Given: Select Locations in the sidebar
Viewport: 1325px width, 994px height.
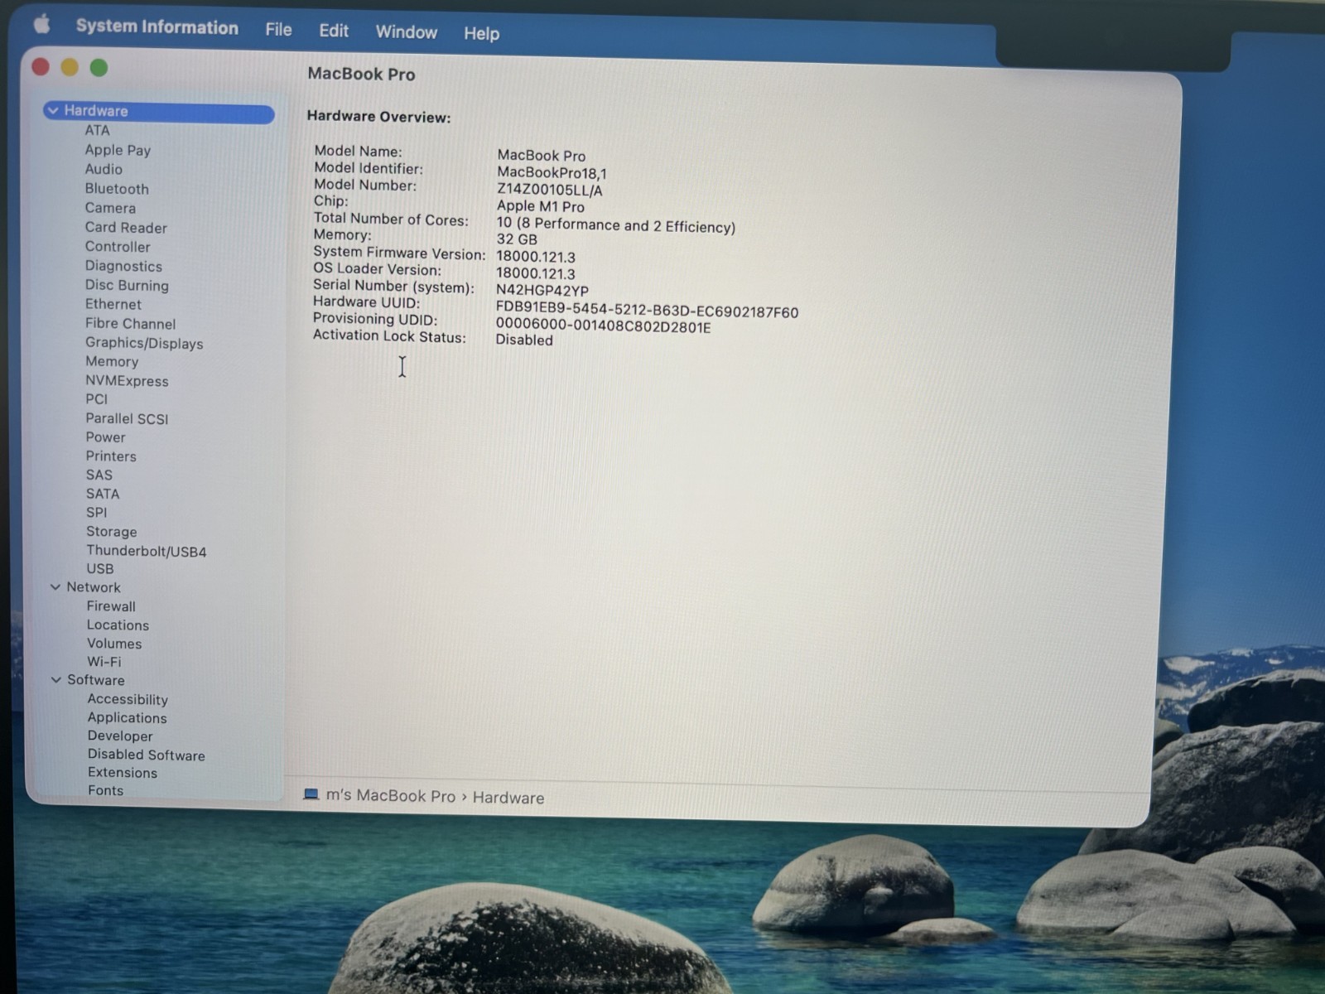Looking at the screenshot, I should [118, 625].
